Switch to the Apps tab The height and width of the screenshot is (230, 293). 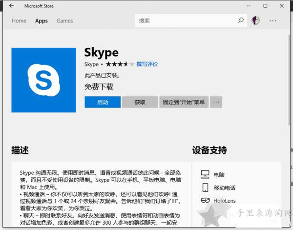pyautogui.click(x=42, y=21)
